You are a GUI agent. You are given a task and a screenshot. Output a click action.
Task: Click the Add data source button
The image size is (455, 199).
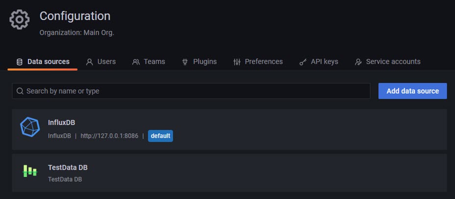point(413,91)
